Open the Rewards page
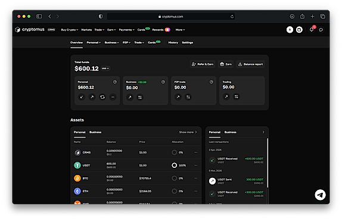Image resolution: width=342 pixels, height=219 pixels. coord(161,30)
